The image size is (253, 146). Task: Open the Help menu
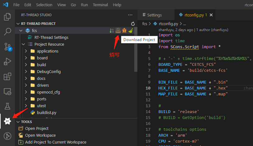click(x=117, y=5)
